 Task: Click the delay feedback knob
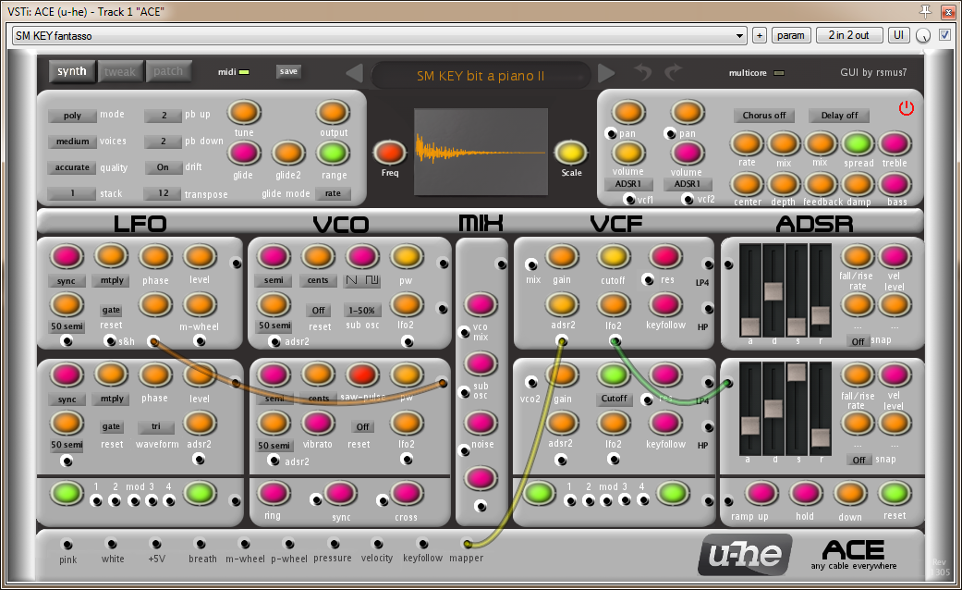pos(821,184)
